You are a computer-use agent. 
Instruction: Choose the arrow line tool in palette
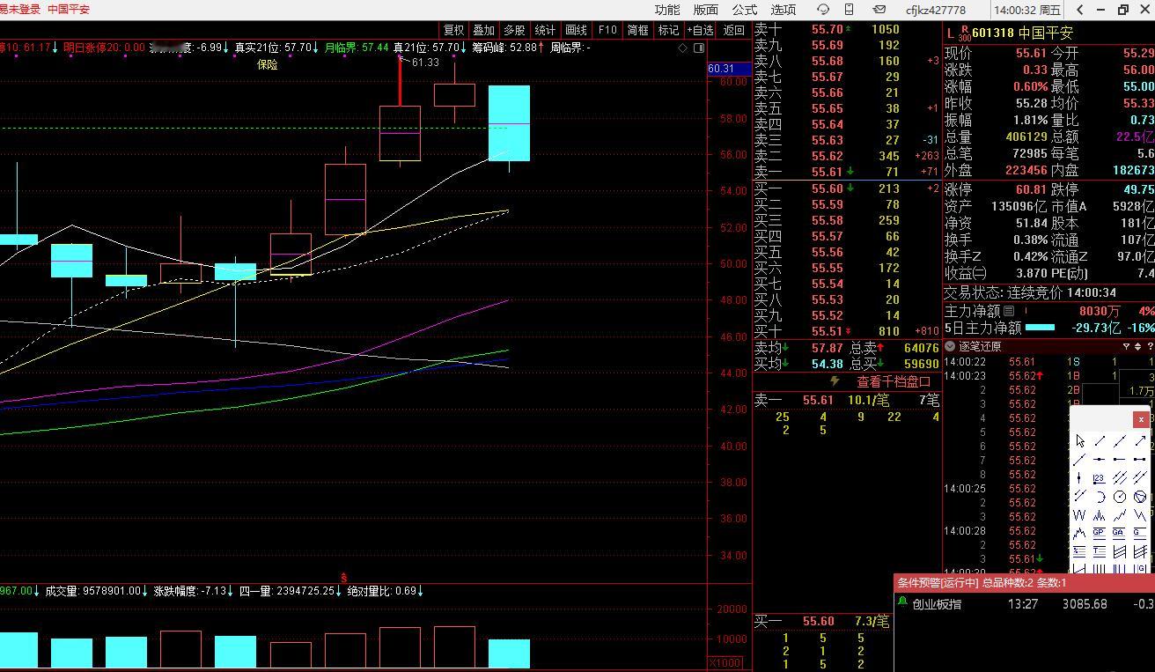tap(1140, 441)
